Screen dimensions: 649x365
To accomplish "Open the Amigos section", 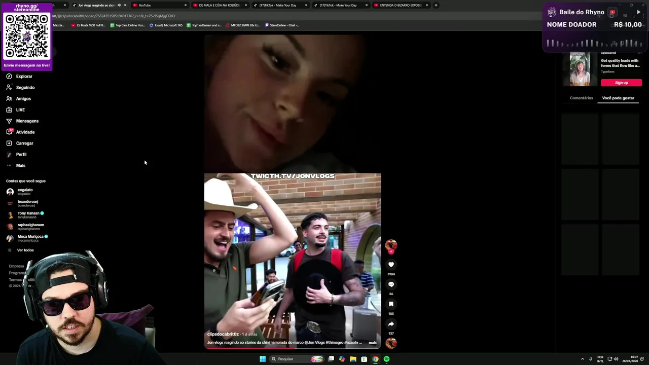I will pos(19,99).
